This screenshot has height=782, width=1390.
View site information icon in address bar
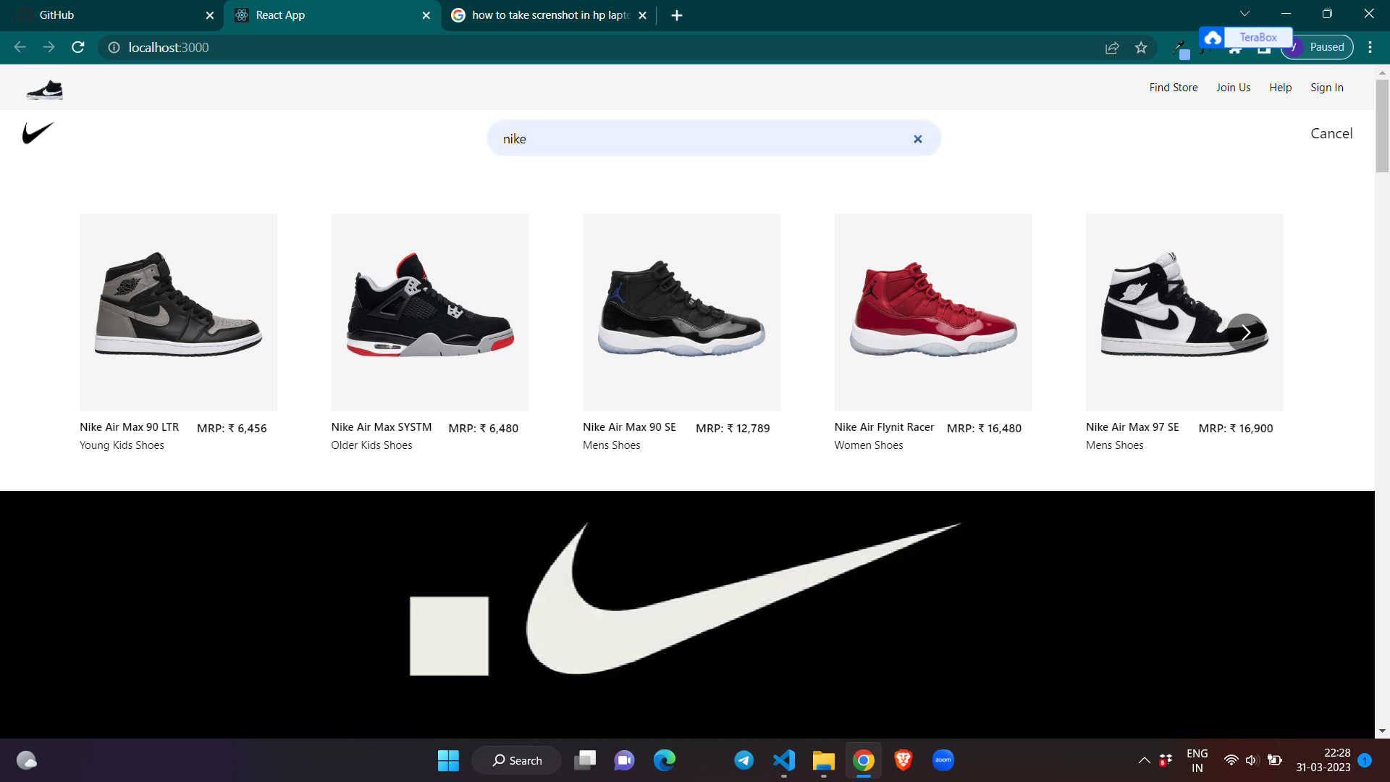(x=114, y=47)
